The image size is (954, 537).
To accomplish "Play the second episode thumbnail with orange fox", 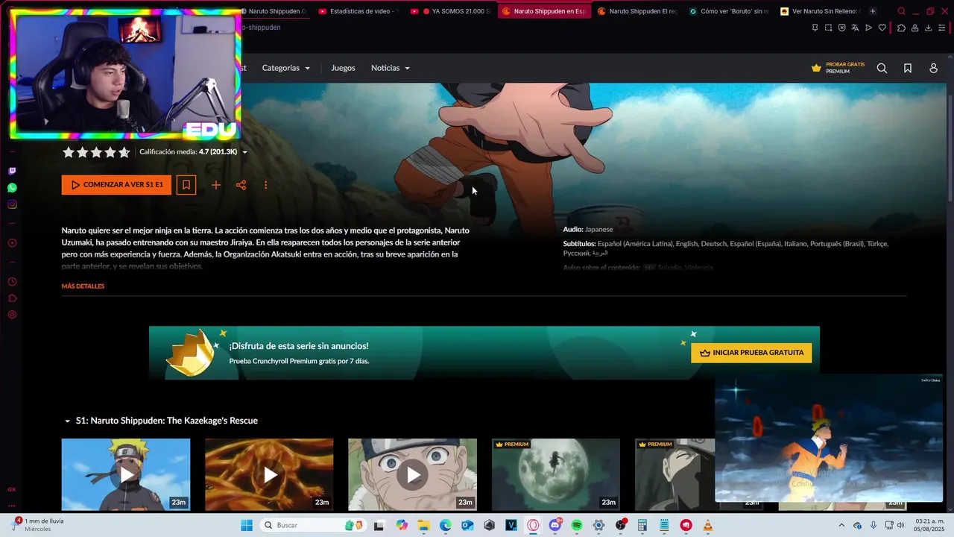I will [269, 474].
